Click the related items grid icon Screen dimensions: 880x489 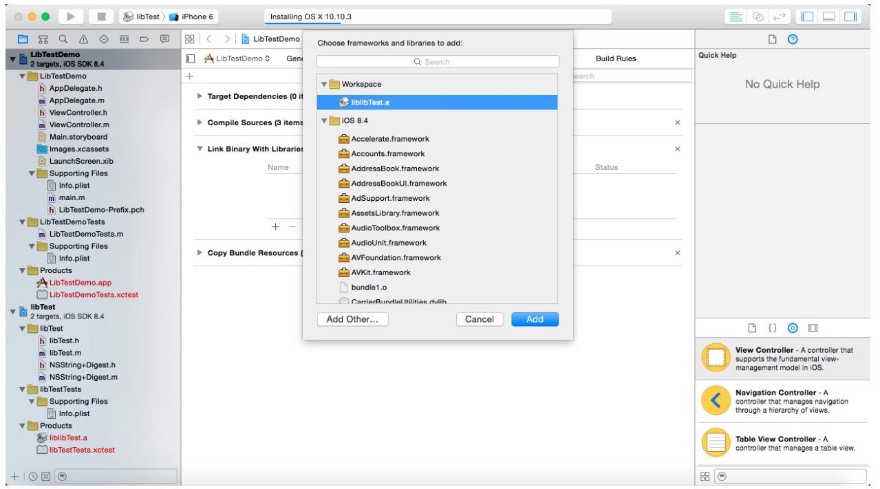pos(190,39)
